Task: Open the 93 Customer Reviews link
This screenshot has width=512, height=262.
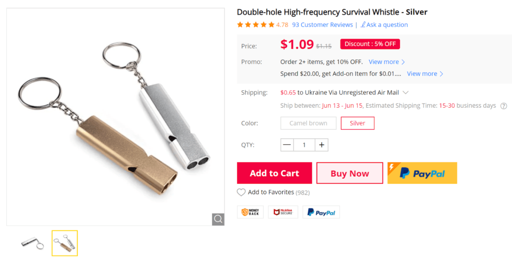Action: [322, 25]
